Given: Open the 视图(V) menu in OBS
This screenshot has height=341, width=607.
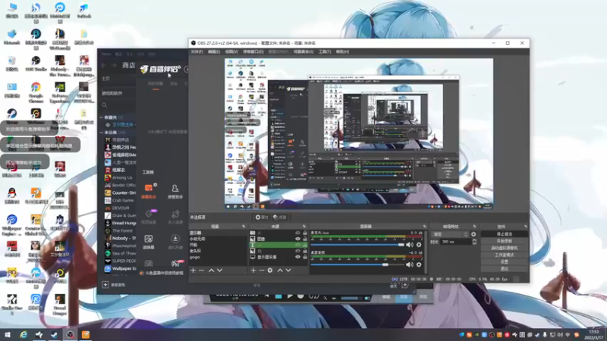Looking at the screenshot, I should point(231,52).
